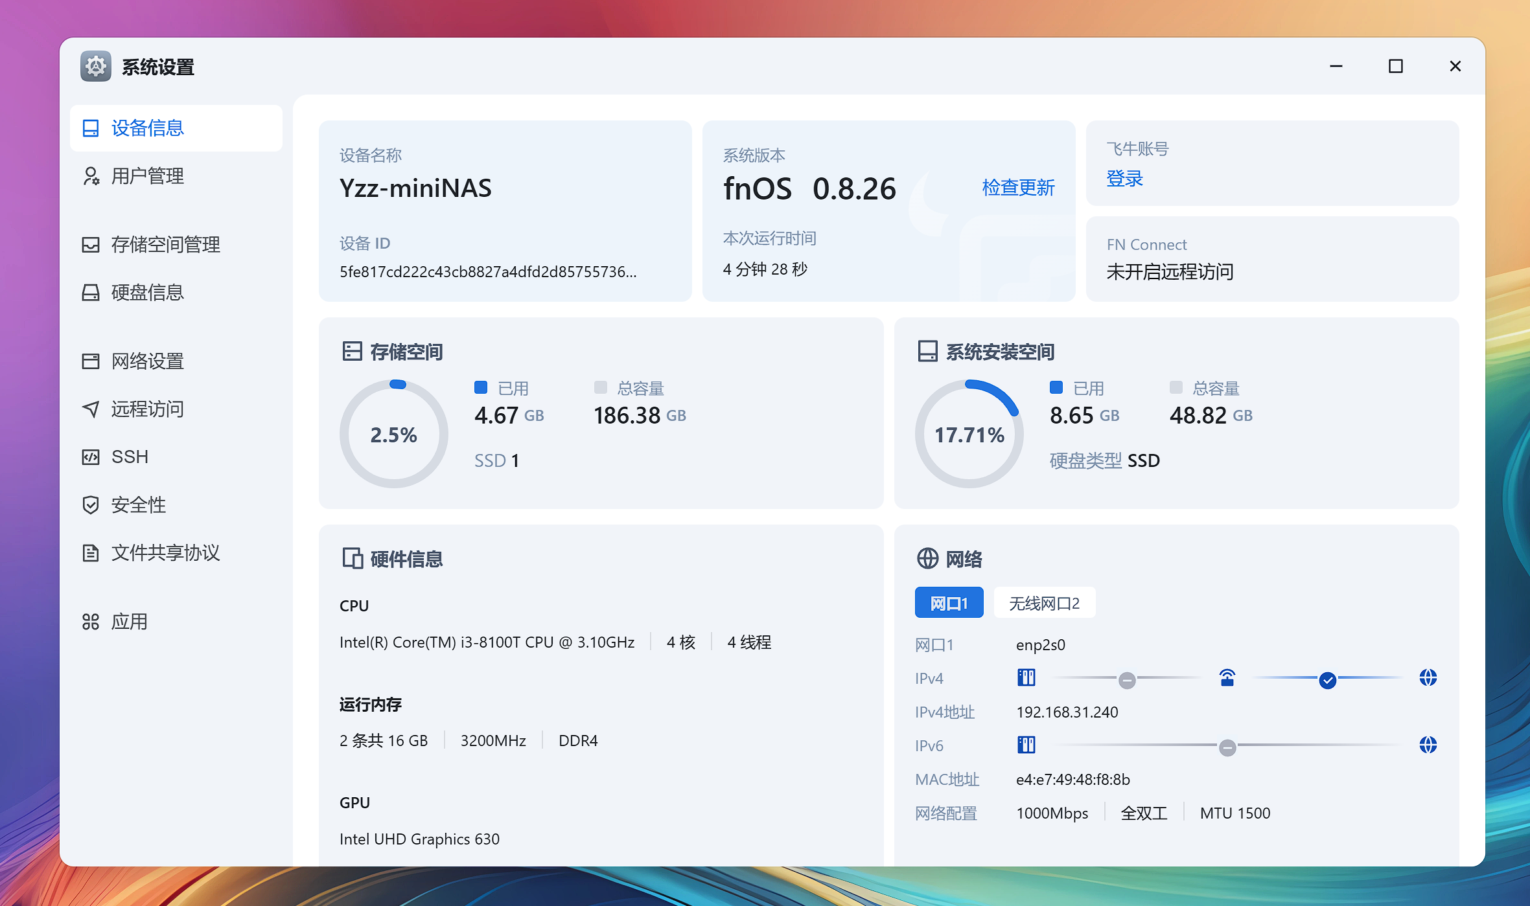Click the SSD 1 label in 存储空间
Screen dimensions: 1530x906
[x=497, y=461]
